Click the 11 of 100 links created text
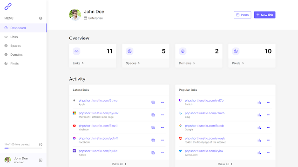Screen dimensions: 298x167 17,144
